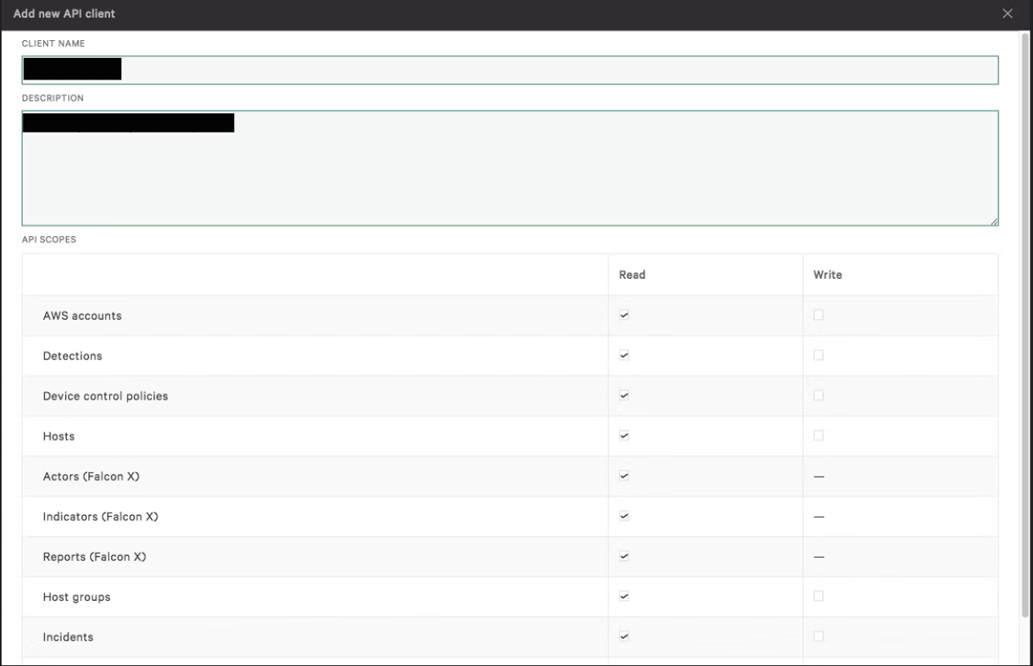Enable Write permission for Incidents
Image resolution: width=1033 pixels, height=666 pixels.
tap(818, 636)
